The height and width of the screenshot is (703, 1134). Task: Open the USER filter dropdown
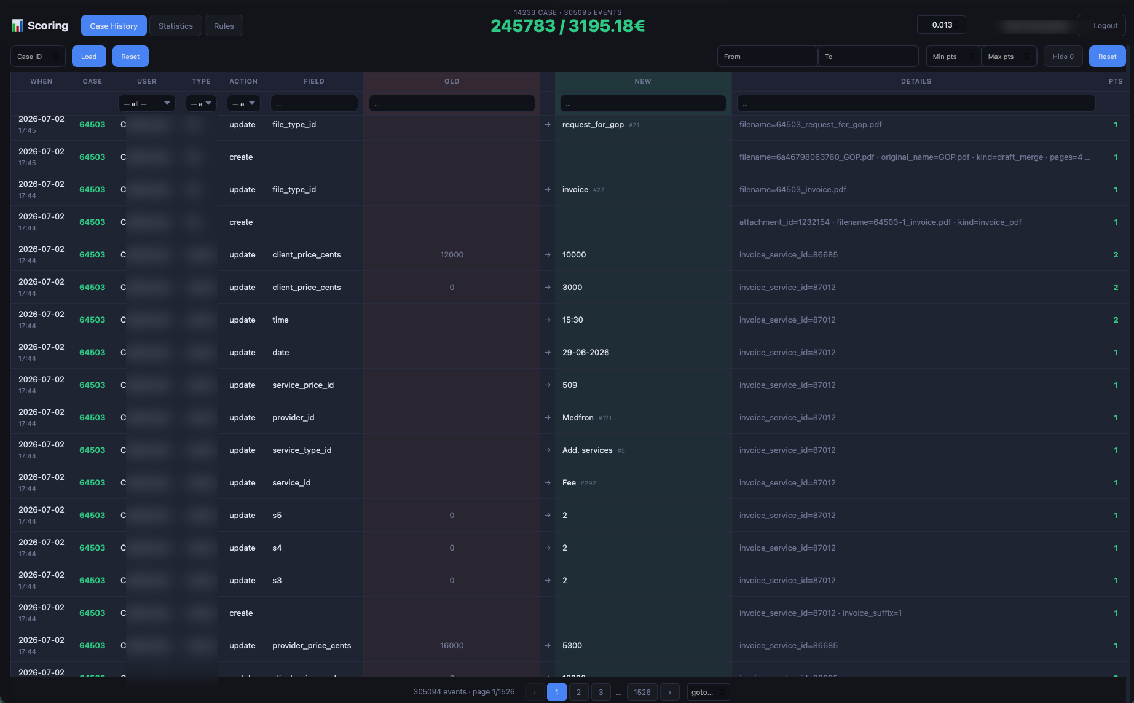pos(146,103)
